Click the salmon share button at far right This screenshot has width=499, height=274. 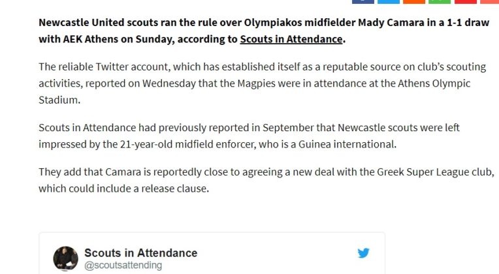(x=489, y=2)
